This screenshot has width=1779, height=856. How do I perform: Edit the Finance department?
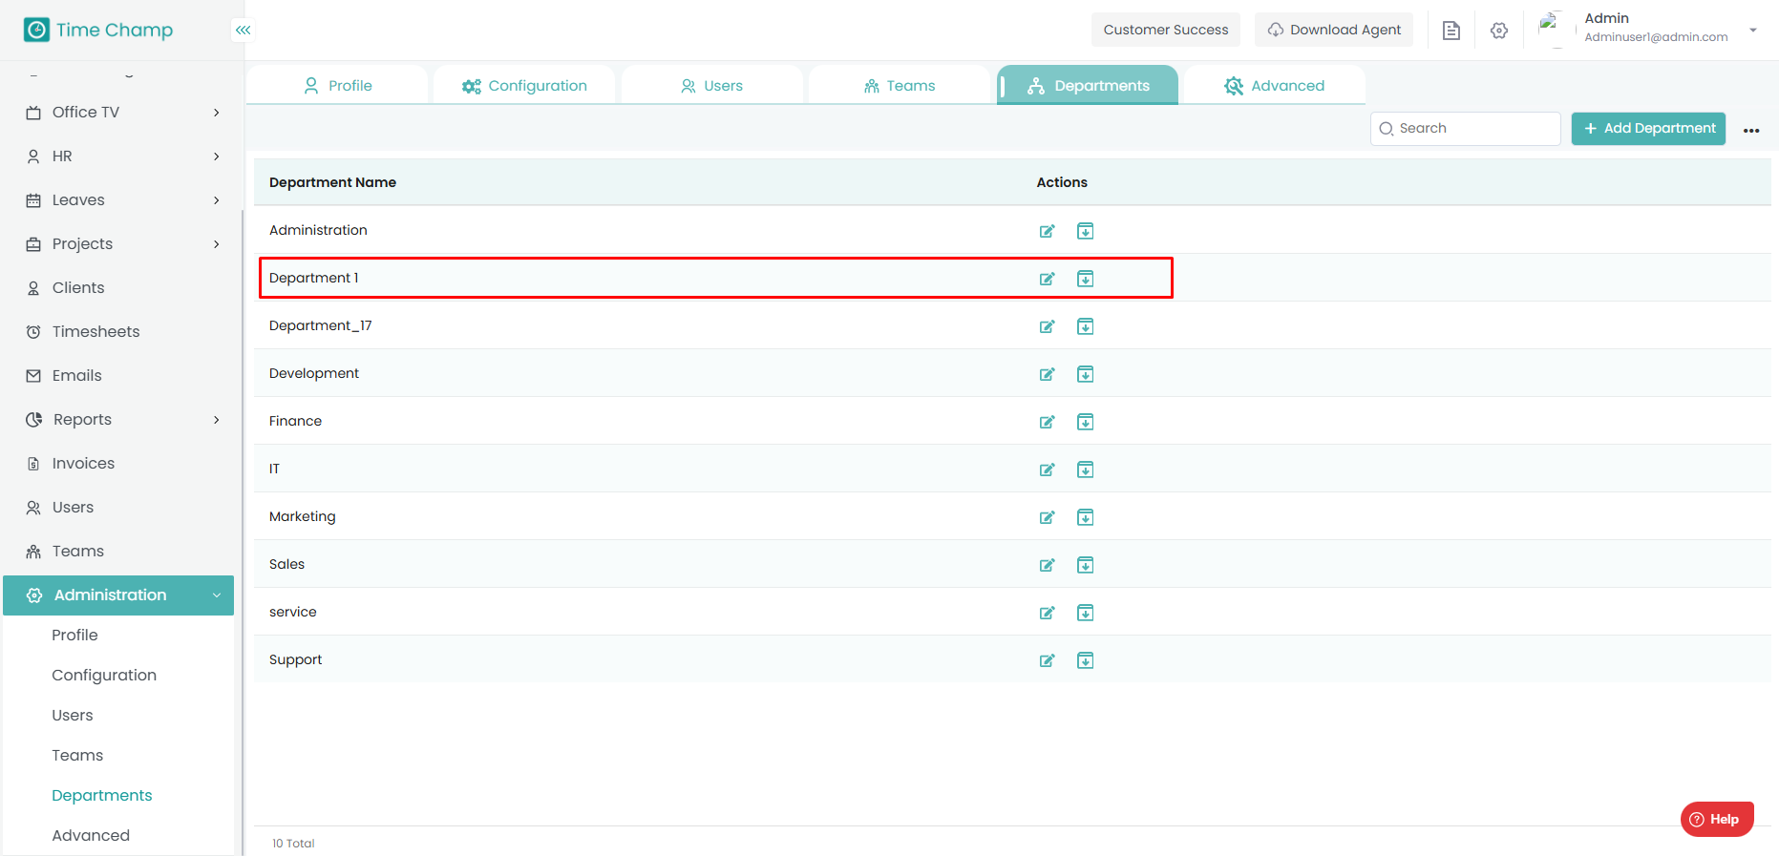pyautogui.click(x=1048, y=422)
